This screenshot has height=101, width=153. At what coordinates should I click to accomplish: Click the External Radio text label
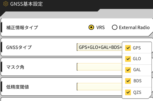coord(134,27)
